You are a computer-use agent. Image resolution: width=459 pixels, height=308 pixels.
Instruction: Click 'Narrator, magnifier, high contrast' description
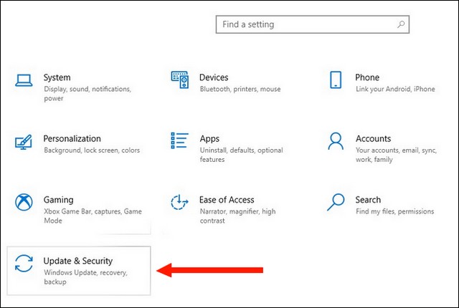coord(237,216)
